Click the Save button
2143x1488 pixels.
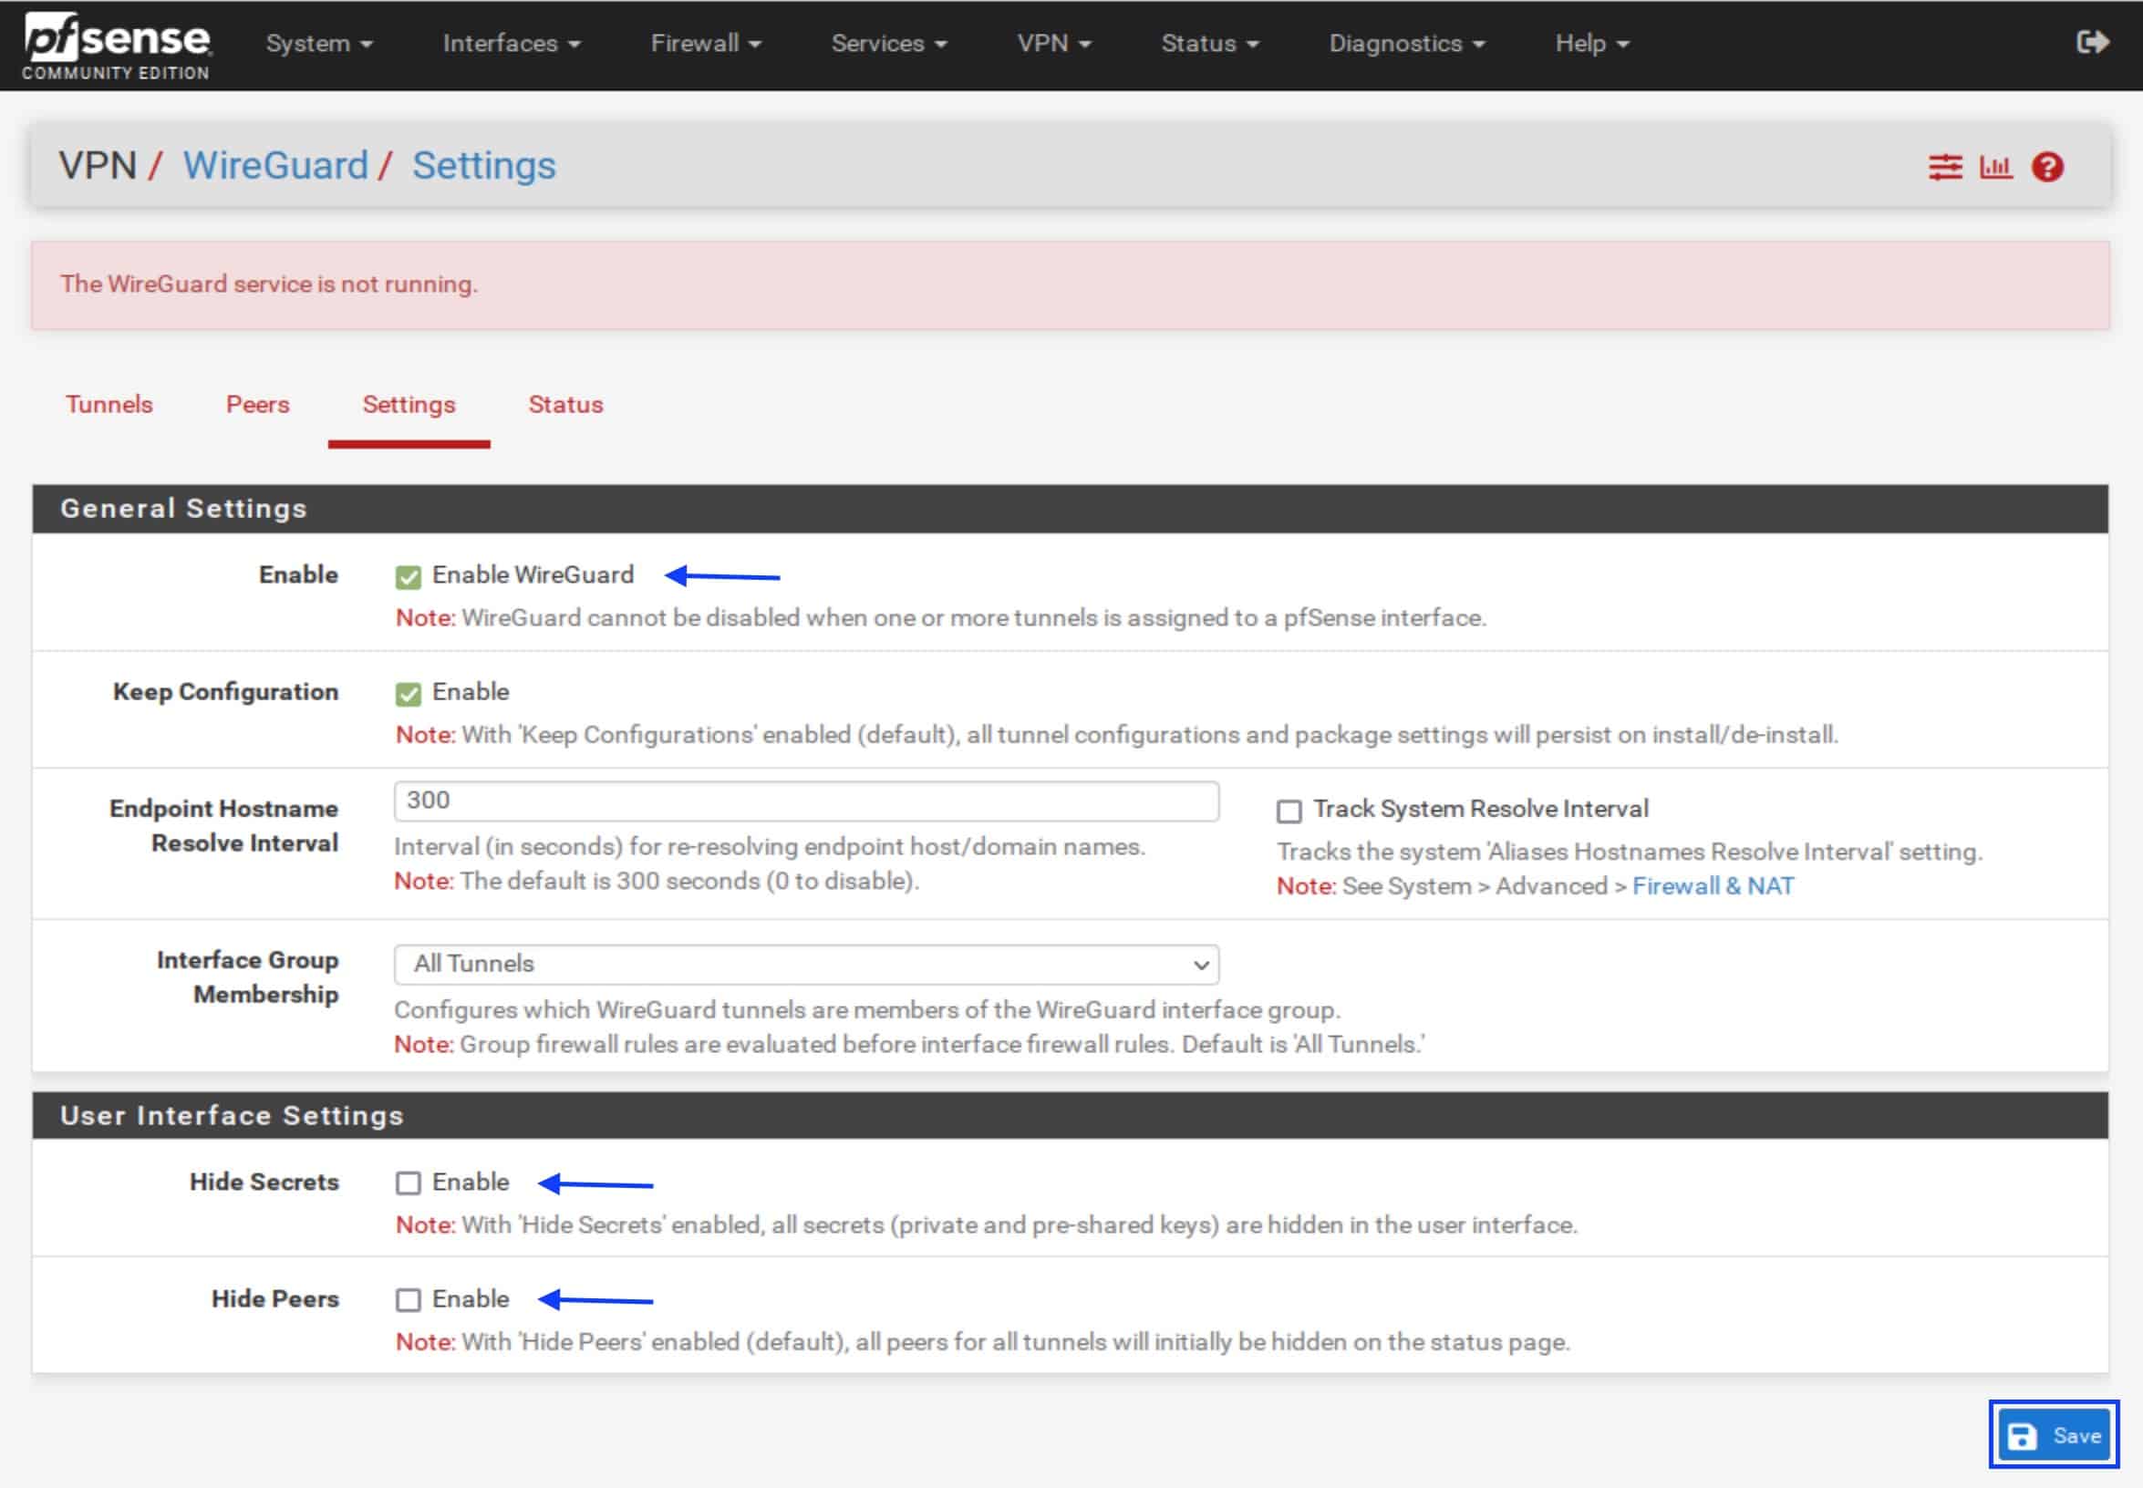[x=2054, y=1436]
